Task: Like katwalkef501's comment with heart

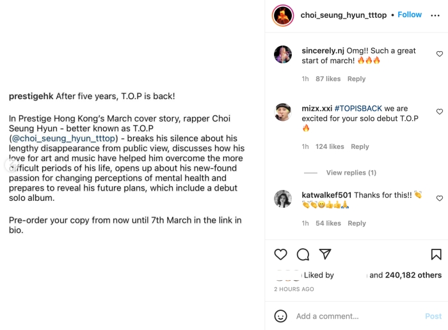Action: pyautogui.click(x=439, y=199)
